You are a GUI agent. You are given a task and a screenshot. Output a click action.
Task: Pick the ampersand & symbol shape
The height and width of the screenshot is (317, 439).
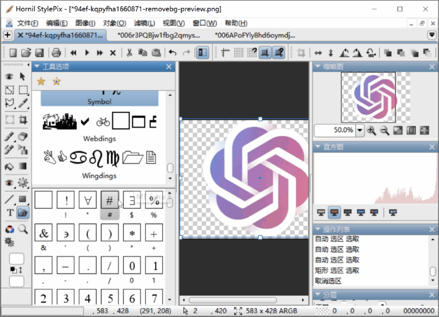tap(43, 233)
